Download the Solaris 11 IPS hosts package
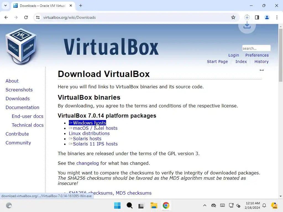Image resolution: width=283 pixels, height=212 pixels. 93,144
